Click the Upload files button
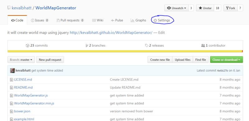The image size is (249, 121). tap(183, 60)
